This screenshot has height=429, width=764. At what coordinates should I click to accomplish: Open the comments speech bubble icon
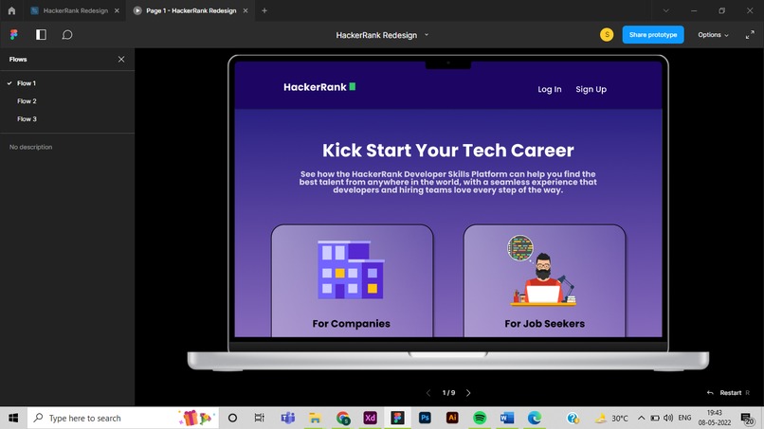[67, 35]
